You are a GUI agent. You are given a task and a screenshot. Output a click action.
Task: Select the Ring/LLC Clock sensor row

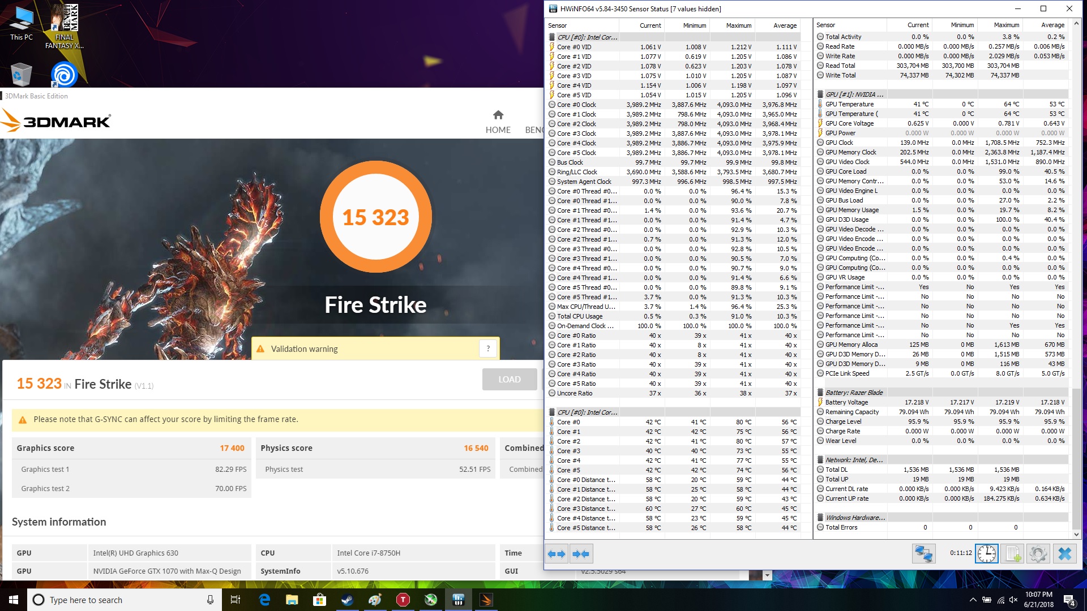pos(673,172)
